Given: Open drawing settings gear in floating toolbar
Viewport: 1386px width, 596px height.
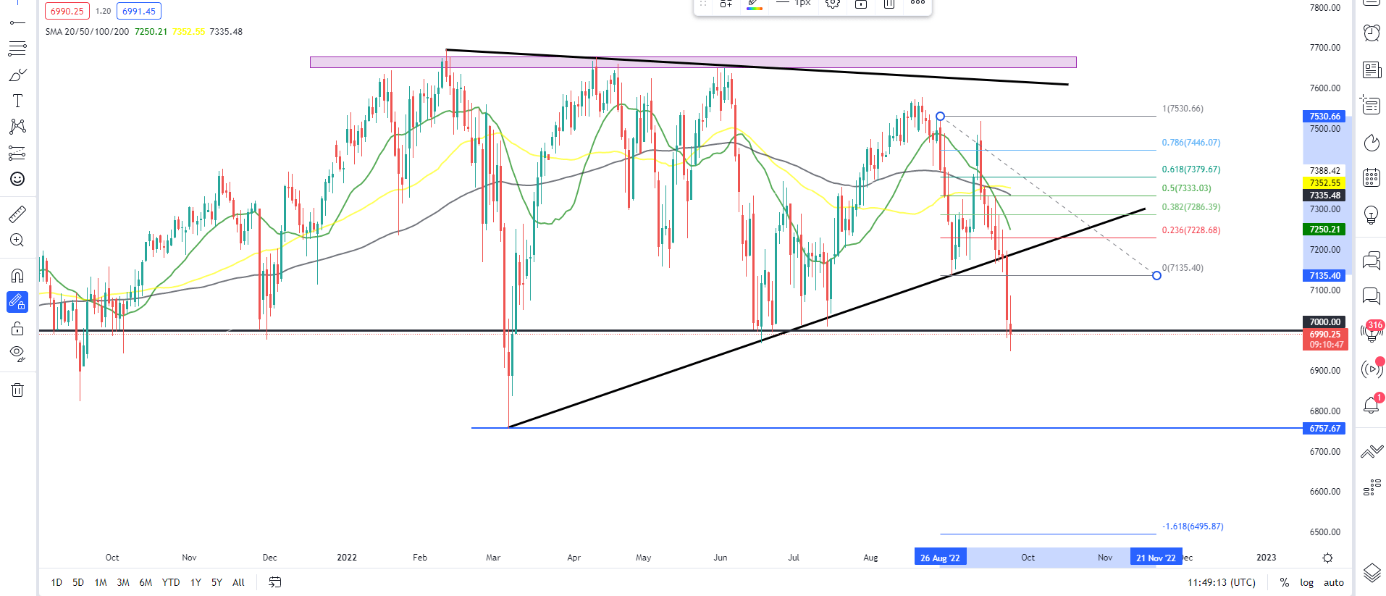Looking at the screenshot, I should (833, 4).
